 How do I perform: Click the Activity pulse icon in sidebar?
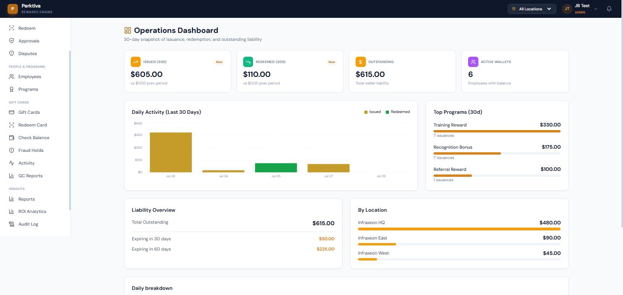coord(12,163)
